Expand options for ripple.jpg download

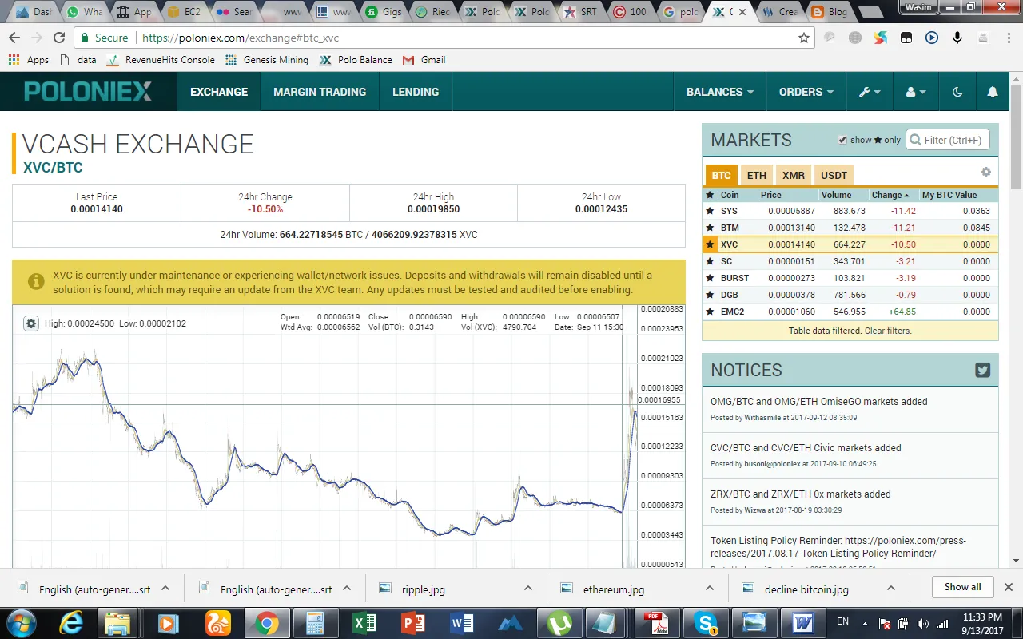click(528, 589)
